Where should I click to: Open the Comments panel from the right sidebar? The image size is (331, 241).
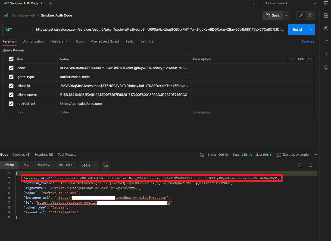tap(326, 28)
